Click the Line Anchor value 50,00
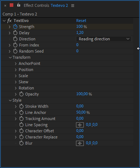This screenshot has height=168, width=140. point(81,112)
